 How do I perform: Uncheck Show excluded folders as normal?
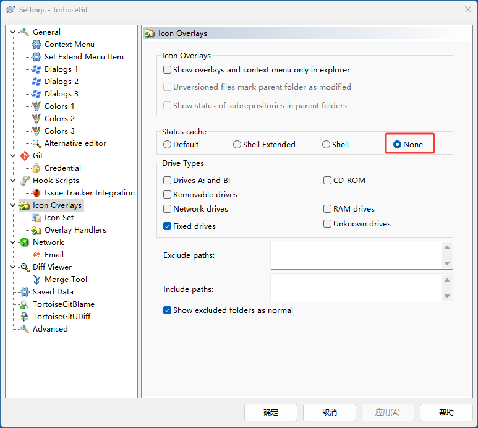point(167,310)
